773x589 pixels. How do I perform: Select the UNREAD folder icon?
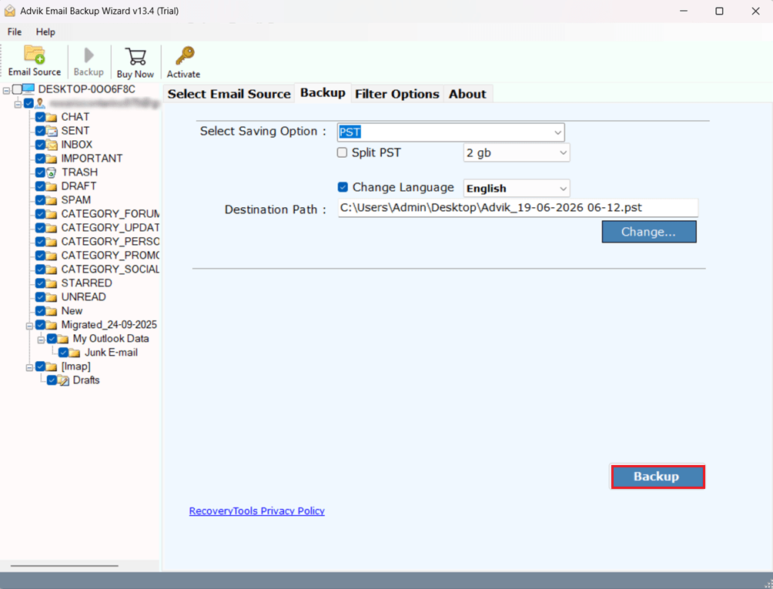click(x=52, y=297)
